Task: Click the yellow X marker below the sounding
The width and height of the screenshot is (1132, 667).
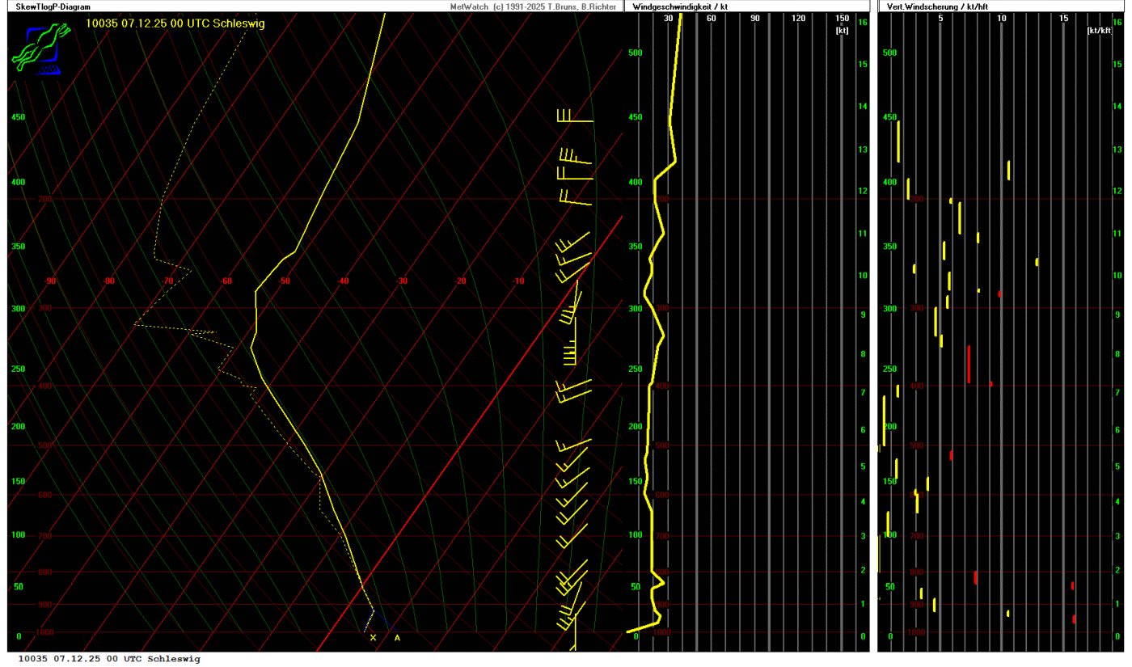Action: tap(373, 638)
